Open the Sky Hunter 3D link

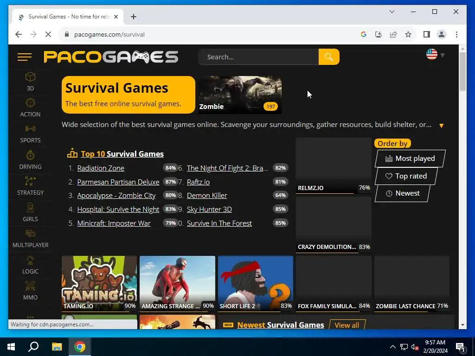(209, 210)
